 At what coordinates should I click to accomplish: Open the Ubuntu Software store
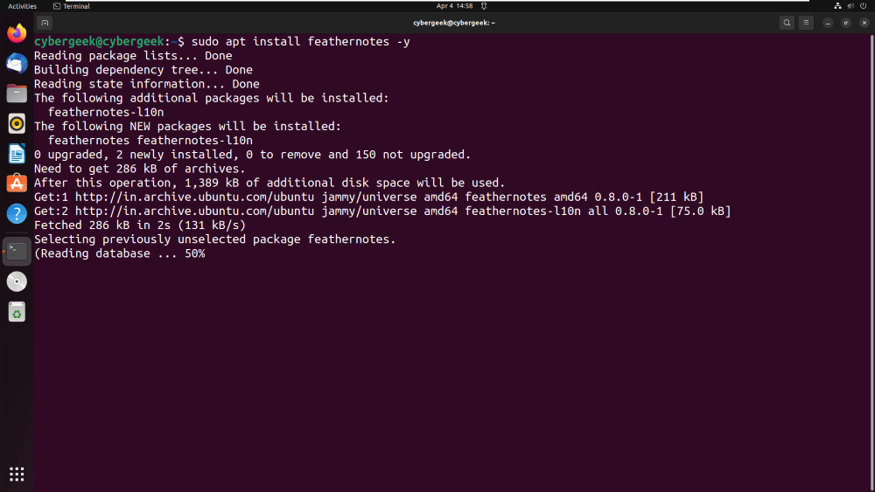(17, 184)
